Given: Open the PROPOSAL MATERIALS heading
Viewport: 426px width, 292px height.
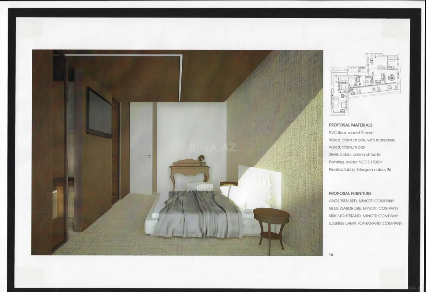Looking at the screenshot, I should pos(350,125).
